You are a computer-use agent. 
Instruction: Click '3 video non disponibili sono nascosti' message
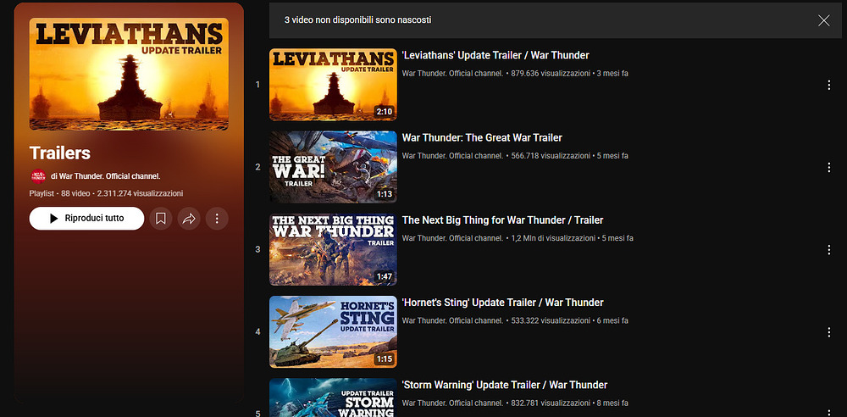[x=358, y=20]
